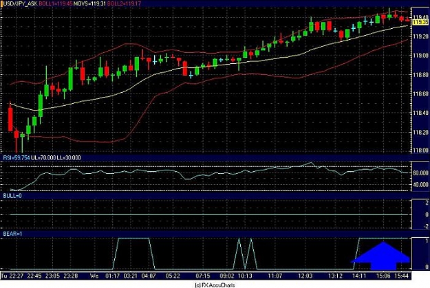Image resolution: width=430 pixels, height=288 pixels.
Task: Click the 40.000 RSI axis label
Action: pos(420,185)
